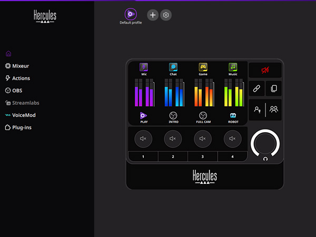Image resolution: width=316 pixels, height=237 pixels.
Task: Toggle mute on channel 1
Action: click(143, 139)
